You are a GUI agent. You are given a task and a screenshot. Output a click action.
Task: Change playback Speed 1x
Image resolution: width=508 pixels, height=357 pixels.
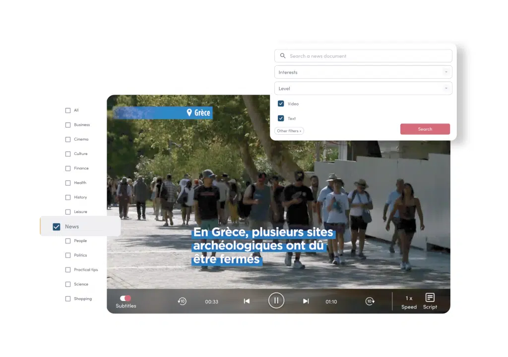pos(409,303)
